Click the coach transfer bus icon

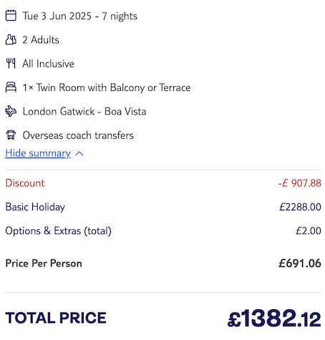(11, 135)
